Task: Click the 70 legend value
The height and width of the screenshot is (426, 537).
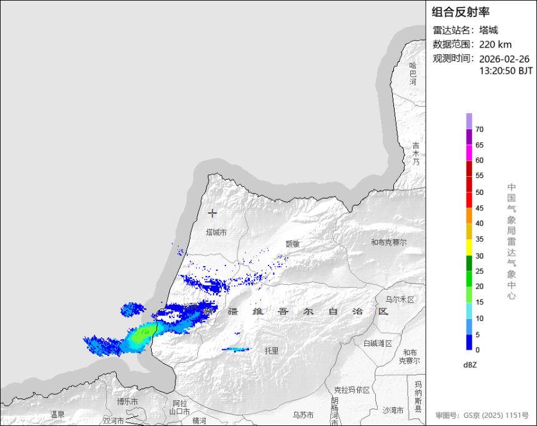Action: 480,129
